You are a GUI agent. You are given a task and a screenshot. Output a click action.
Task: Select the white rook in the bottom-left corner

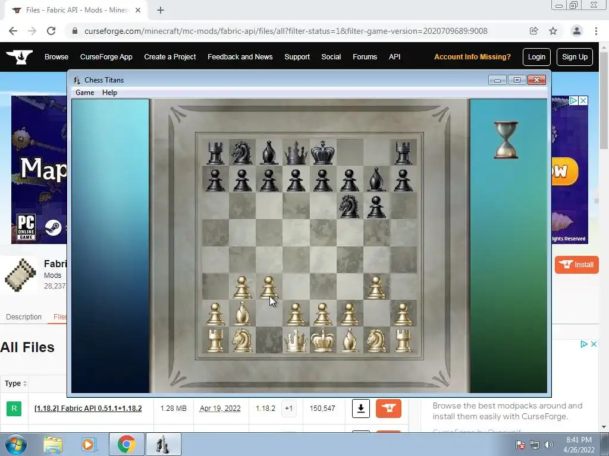click(215, 340)
